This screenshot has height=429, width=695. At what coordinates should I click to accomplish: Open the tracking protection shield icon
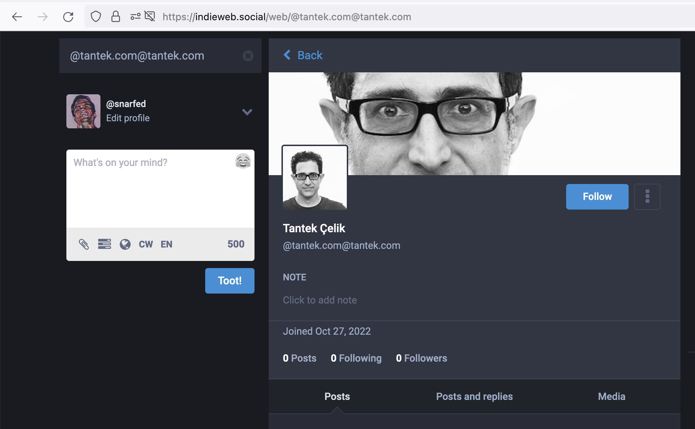tap(96, 17)
